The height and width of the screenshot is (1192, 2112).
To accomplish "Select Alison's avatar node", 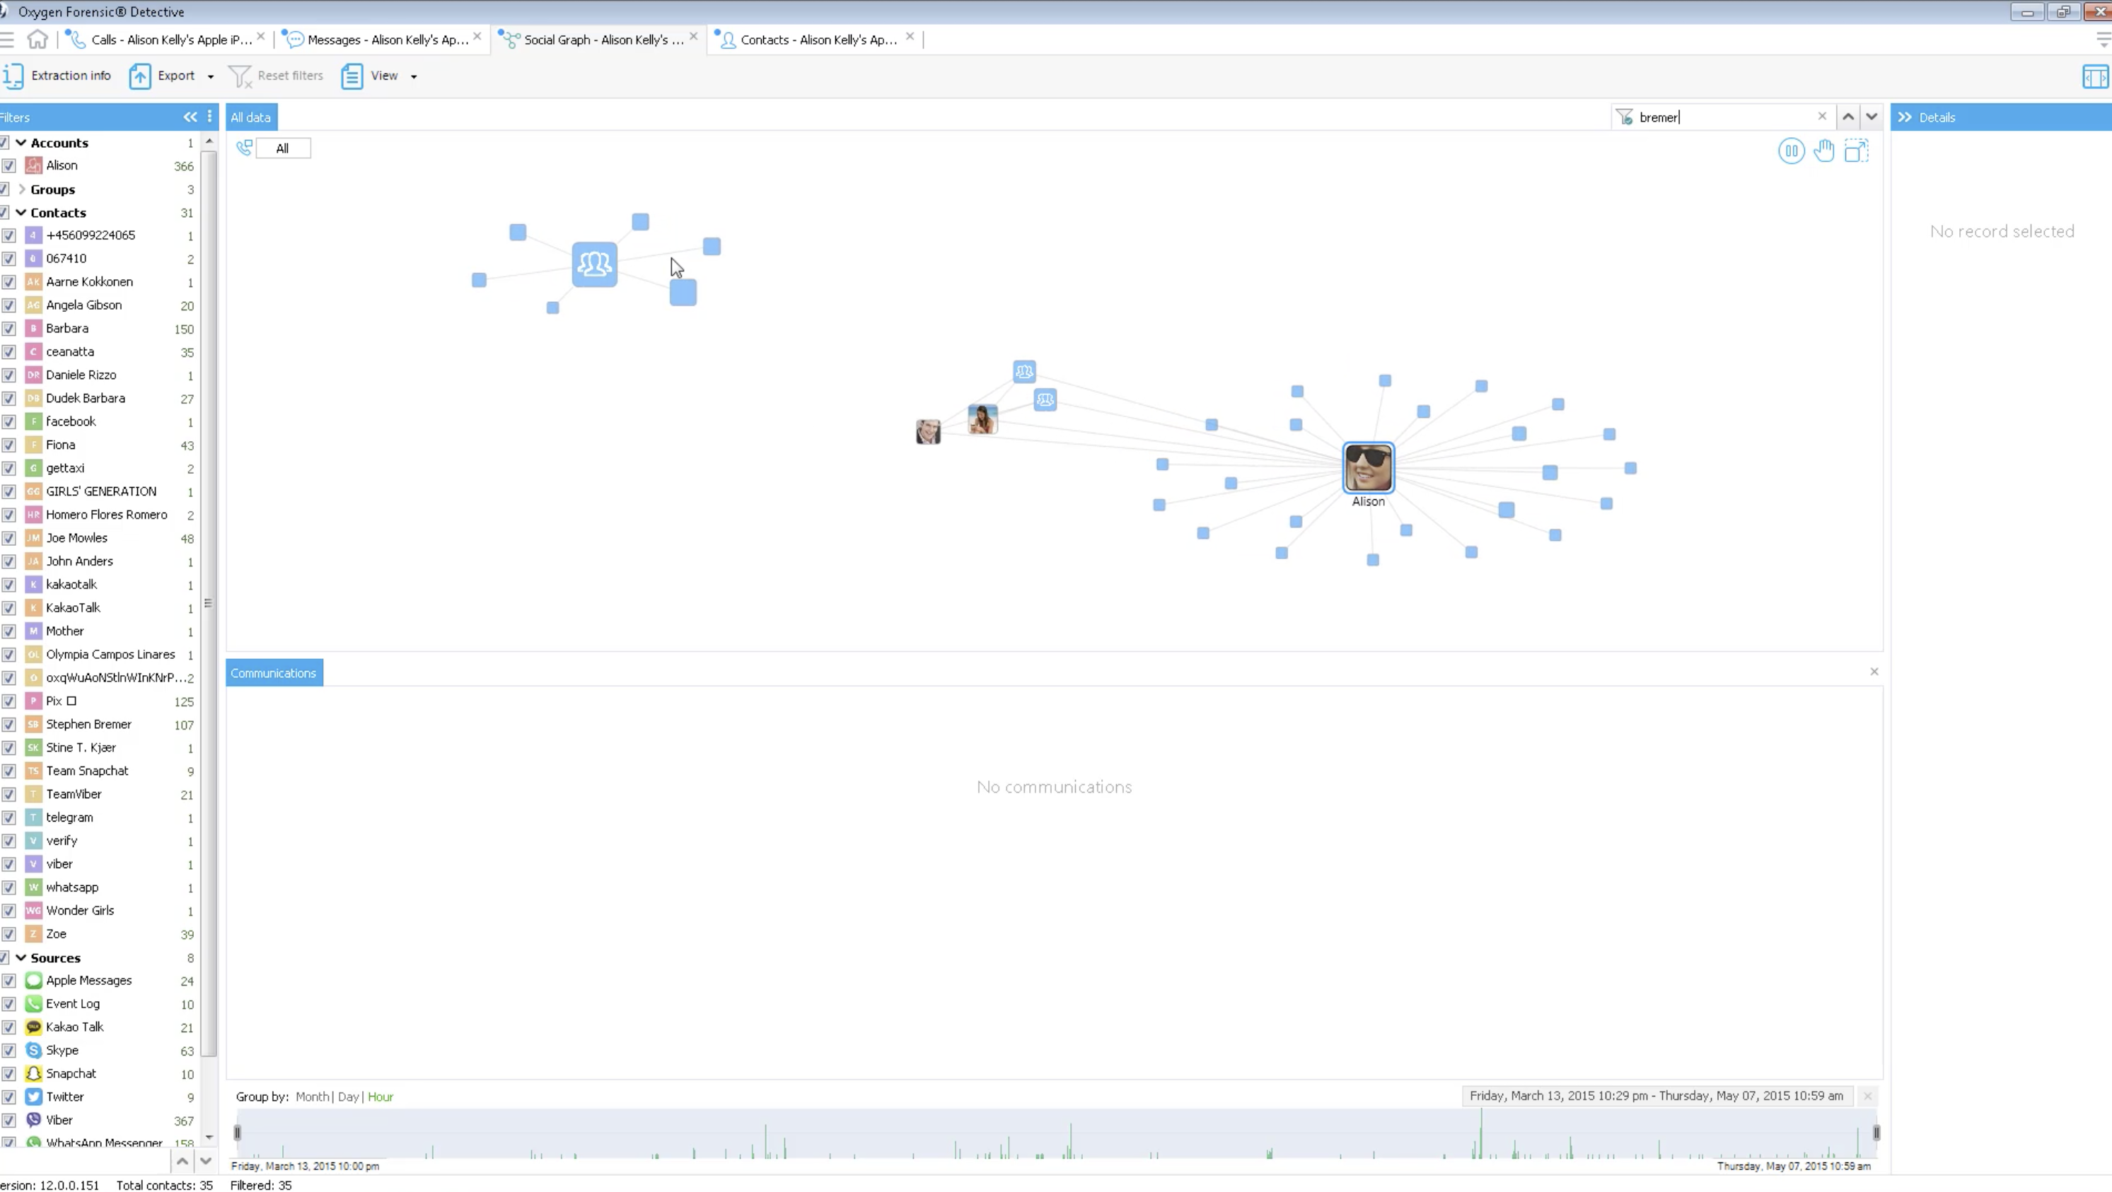I will pyautogui.click(x=1369, y=467).
